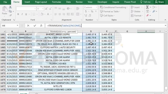Switch to the Insert tab
This screenshot has height=94, width=168.
pyautogui.click(x=27, y=2)
